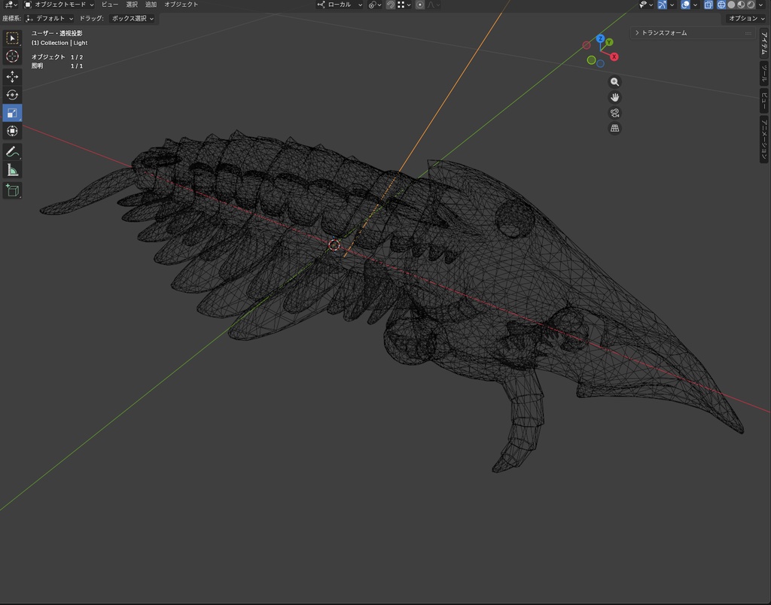Image resolution: width=771 pixels, height=605 pixels.
Task: Click the (1) Collection | Light text
Action: pos(59,43)
